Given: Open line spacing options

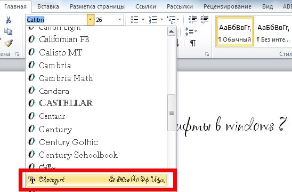Looking at the screenshot, I should click(191, 31).
